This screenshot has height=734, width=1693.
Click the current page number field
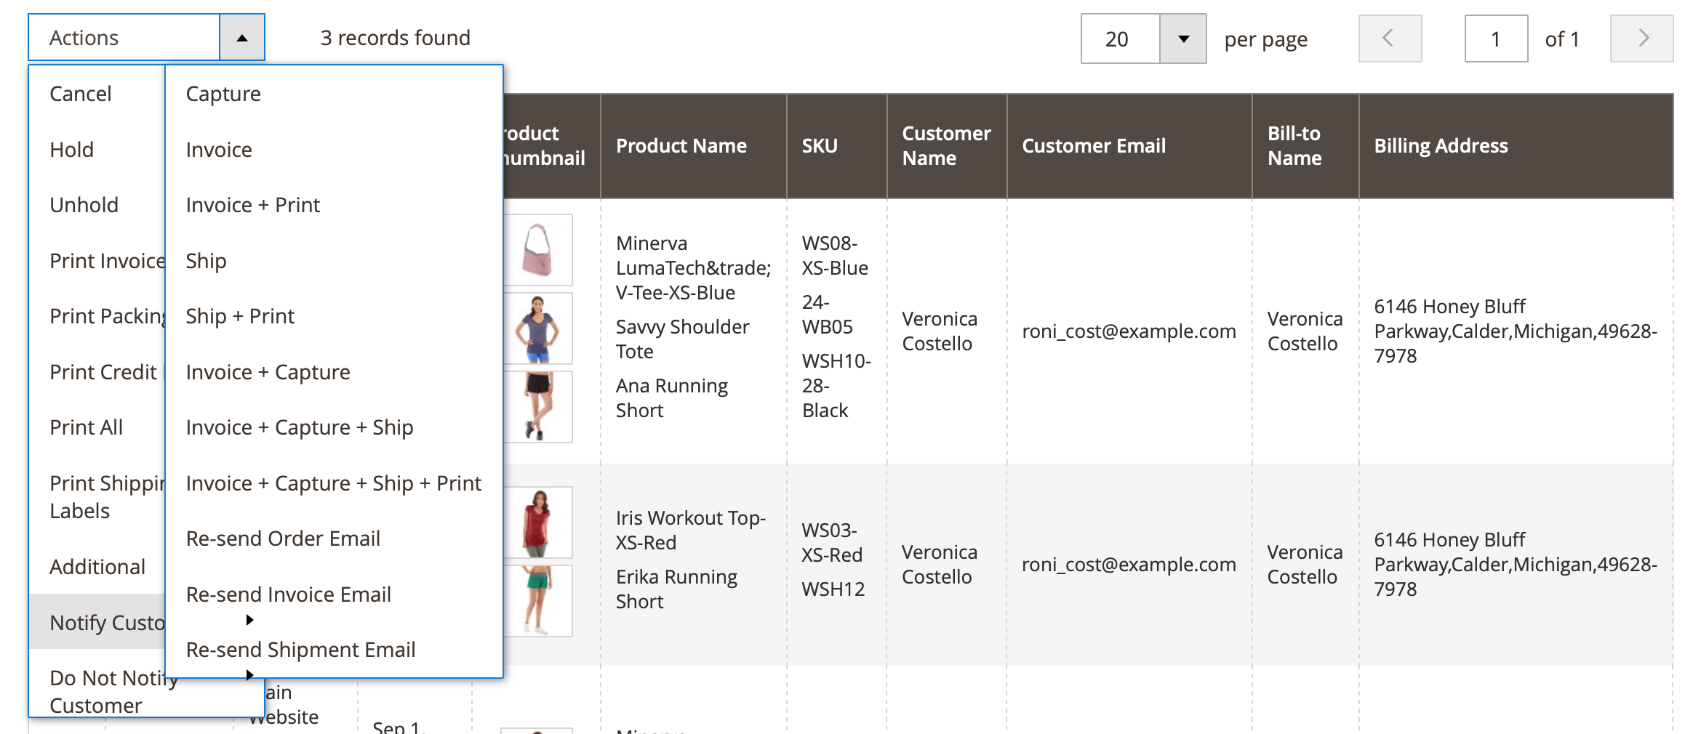[x=1496, y=39]
